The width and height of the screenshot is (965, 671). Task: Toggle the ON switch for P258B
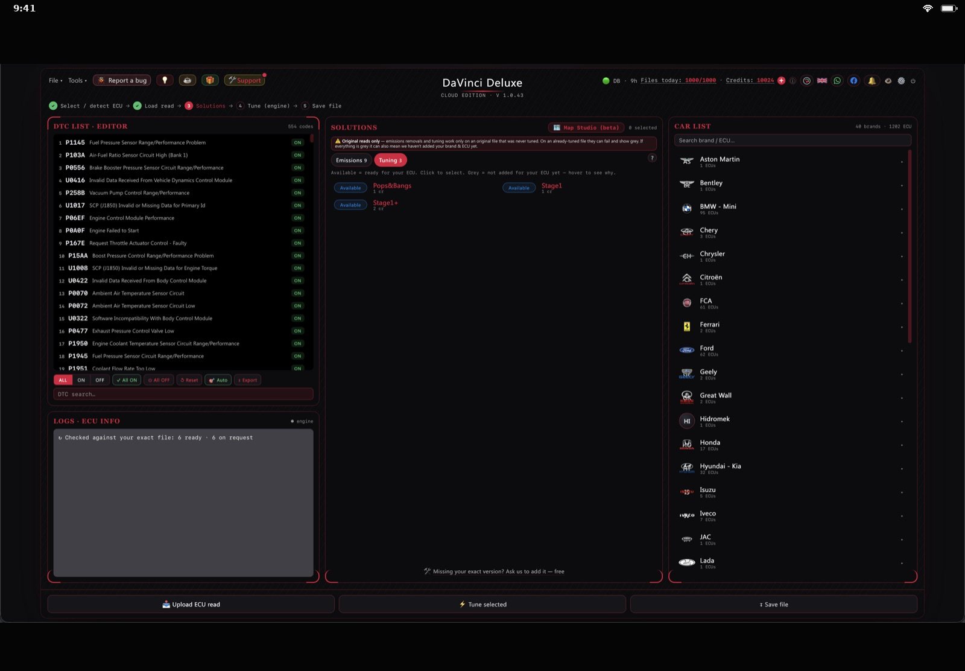(x=298, y=193)
